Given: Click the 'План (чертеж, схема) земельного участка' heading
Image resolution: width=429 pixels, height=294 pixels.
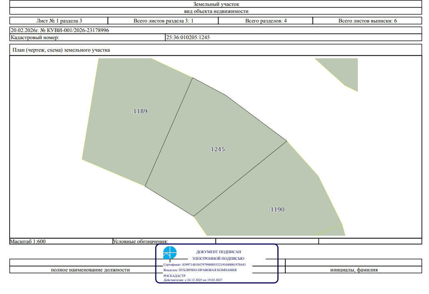Looking at the screenshot, I should [x=61, y=50].
